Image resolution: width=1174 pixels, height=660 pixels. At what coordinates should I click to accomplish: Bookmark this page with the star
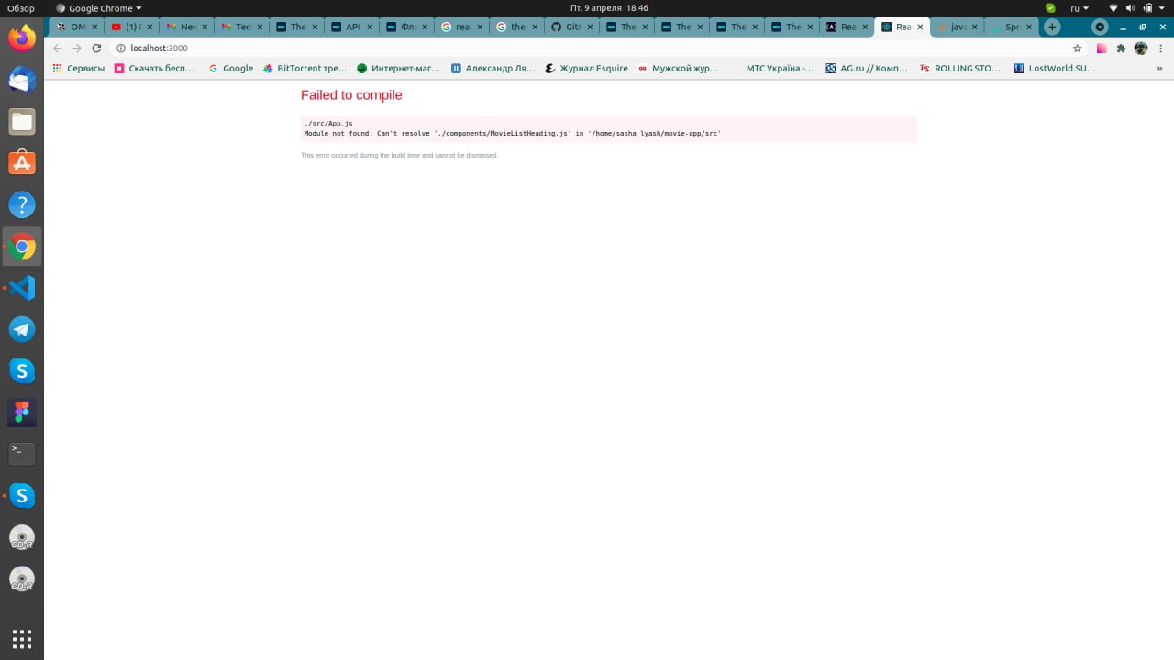tap(1078, 49)
